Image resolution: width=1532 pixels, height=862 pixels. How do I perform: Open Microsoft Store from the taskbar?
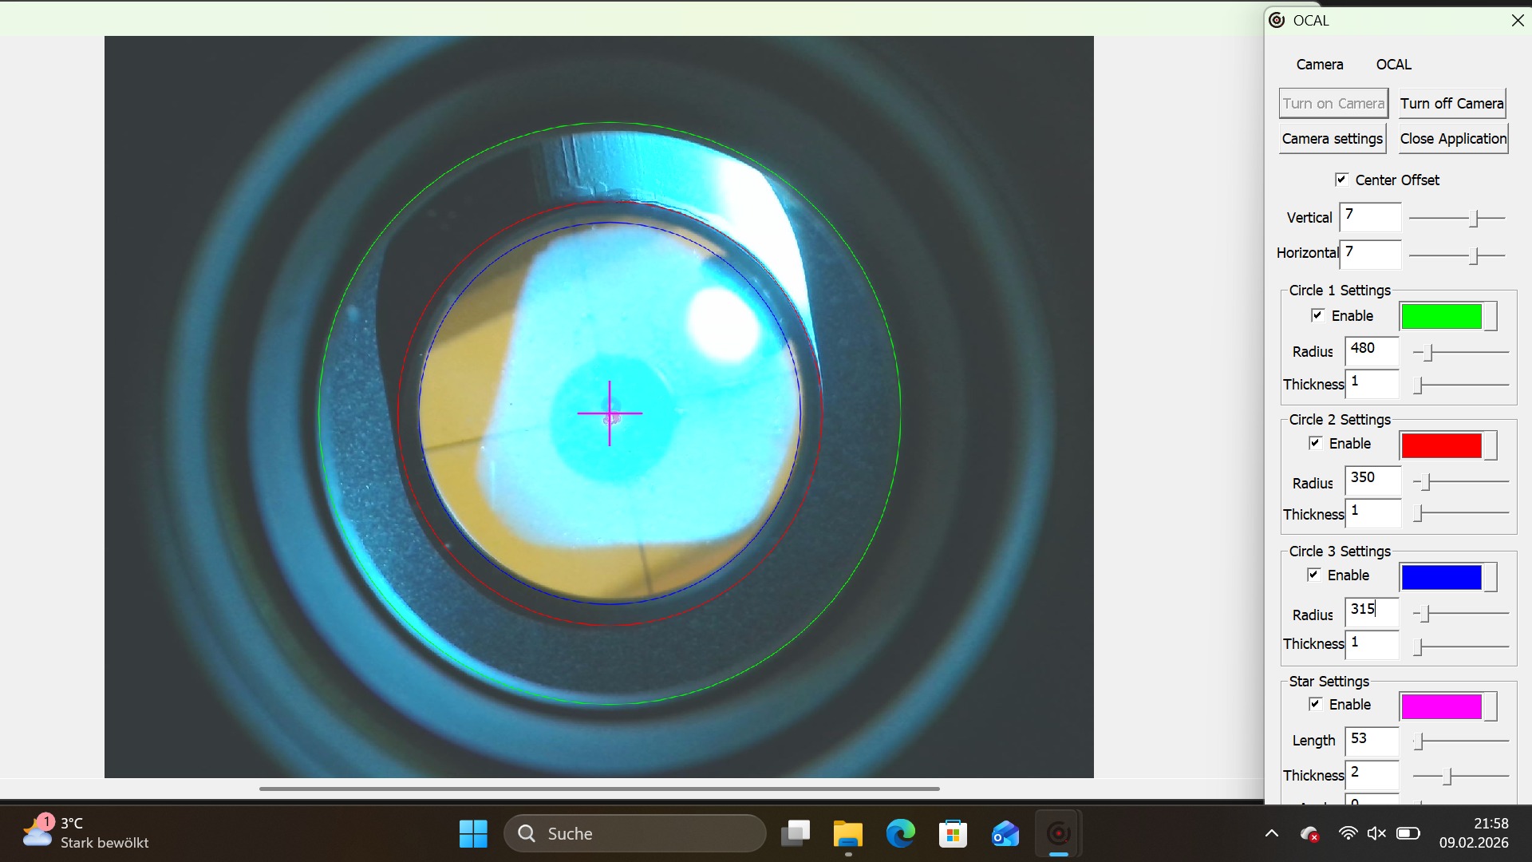click(953, 834)
